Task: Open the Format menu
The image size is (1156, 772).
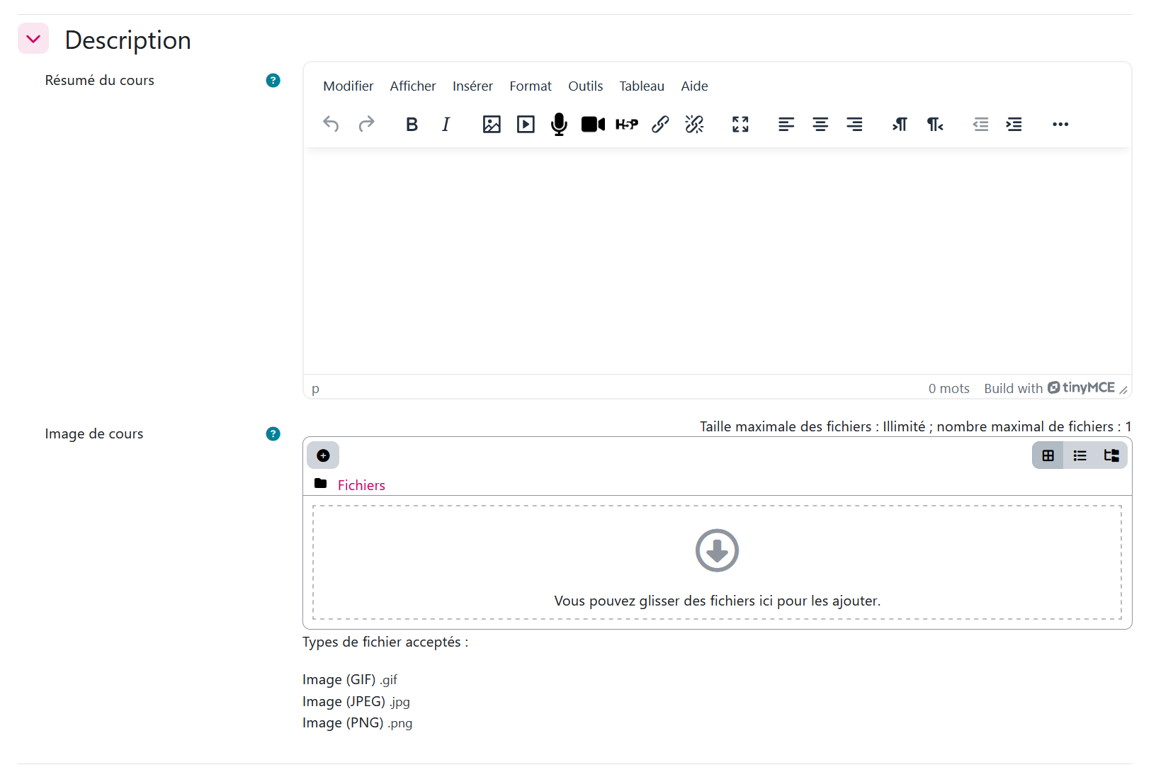Action: click(530, 86)
